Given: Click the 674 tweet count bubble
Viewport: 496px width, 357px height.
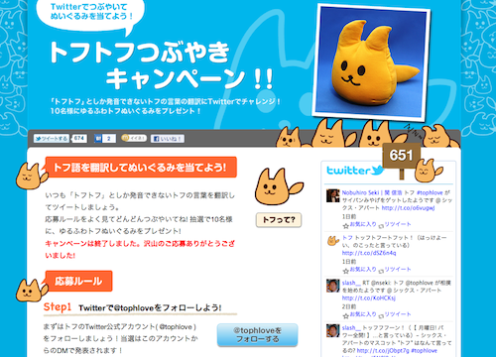Looking at the screenshot, I should [x=79, y=138].
